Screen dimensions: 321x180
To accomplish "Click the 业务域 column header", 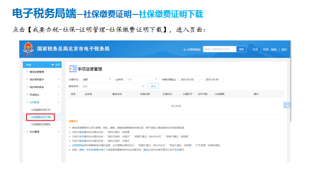I will 88,94.
